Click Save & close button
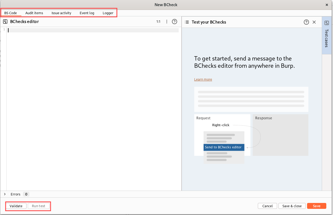This screenshot has width=333, height=215. click(292, 206)
